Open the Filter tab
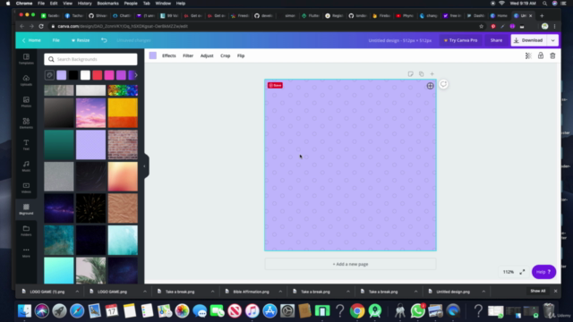 (x=188, y=55)
